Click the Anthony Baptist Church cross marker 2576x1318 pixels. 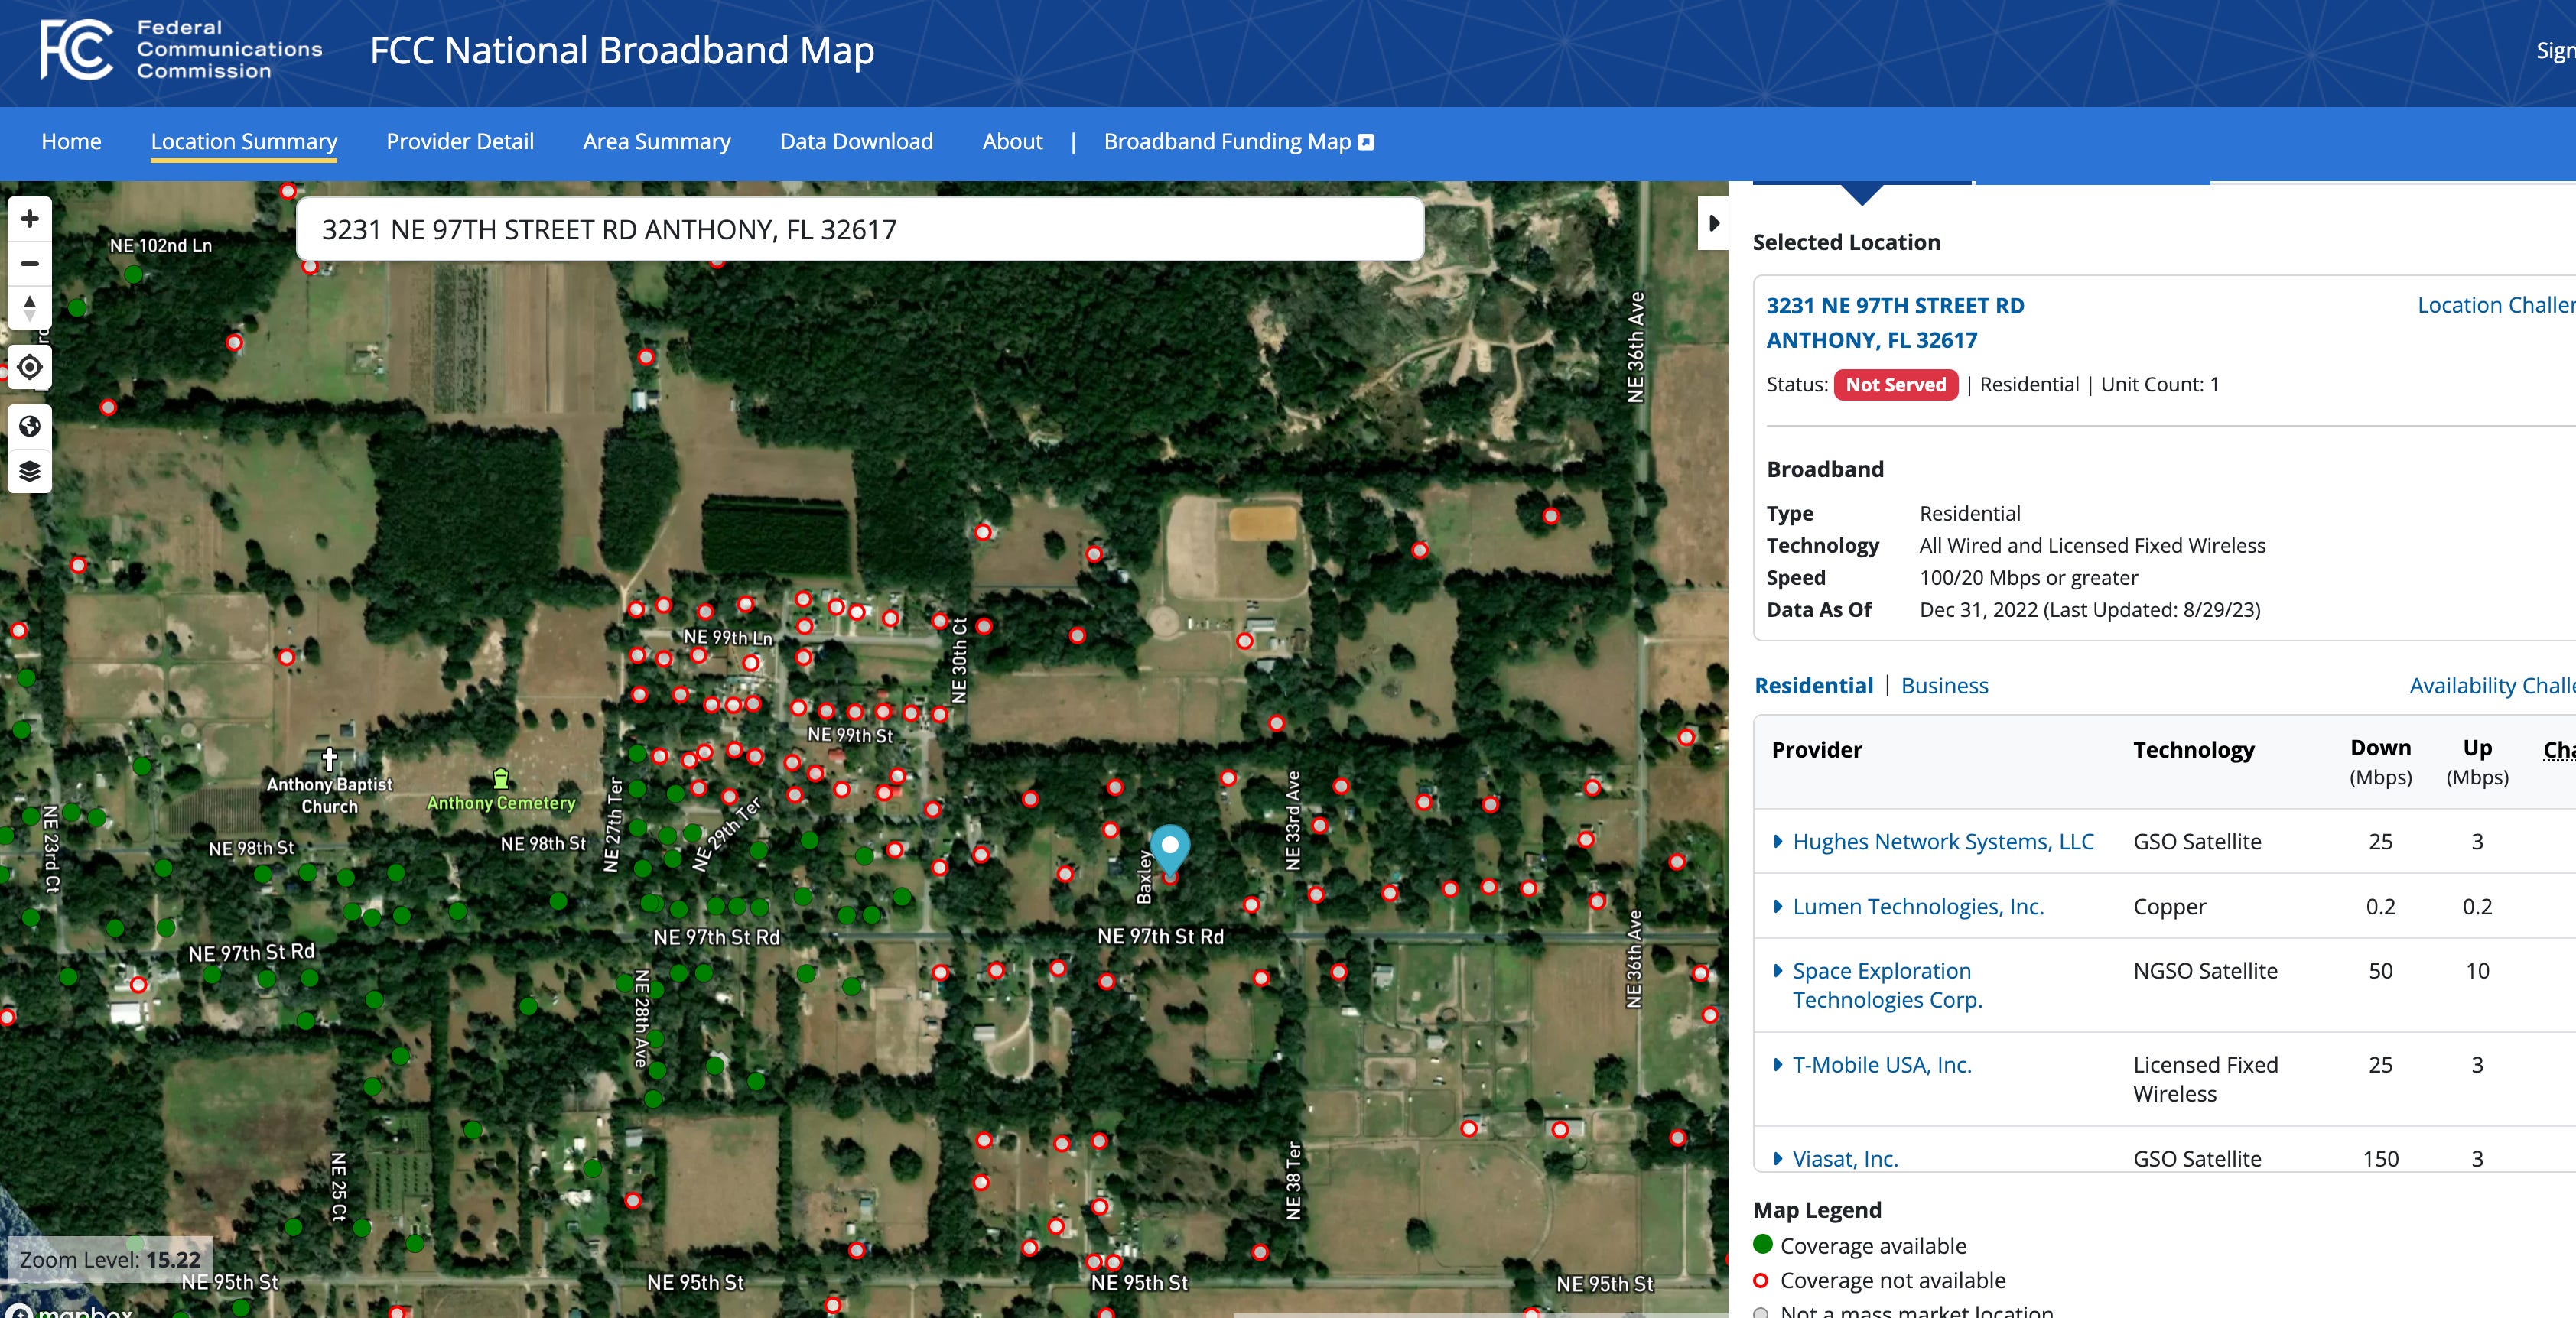tap(329, 761)
